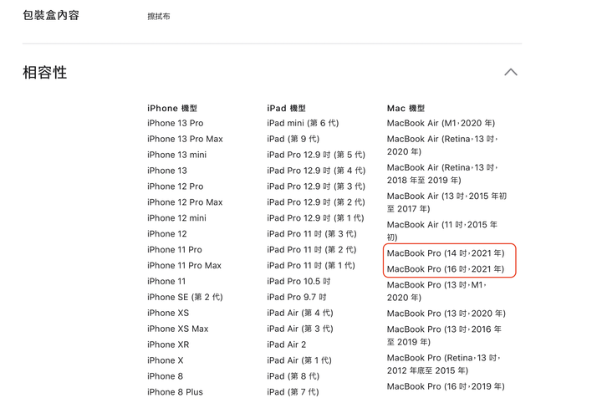The width and height of the screenshot is (602, 398).
Task: Select iPhone 11 Pro entry
Action: pyautogui.click(x=174, y=249)
